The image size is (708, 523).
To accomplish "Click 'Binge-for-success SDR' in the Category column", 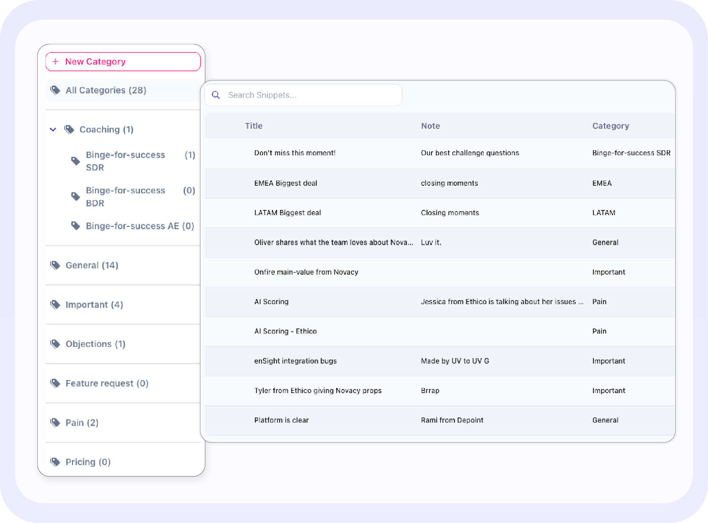I will tap(631, 153).
